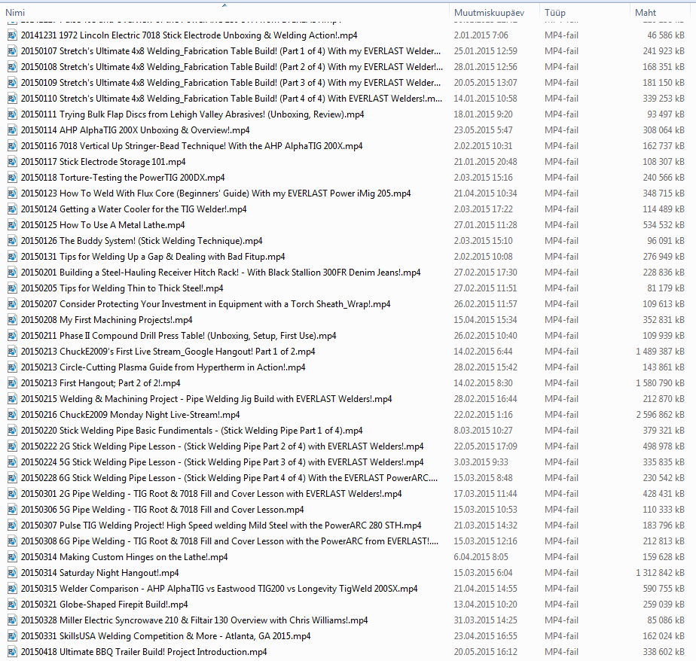Click icon of My First Machining Projects file
Image resolution: width=696 pixels, height=661 pixels.
(x=12, y=320)
